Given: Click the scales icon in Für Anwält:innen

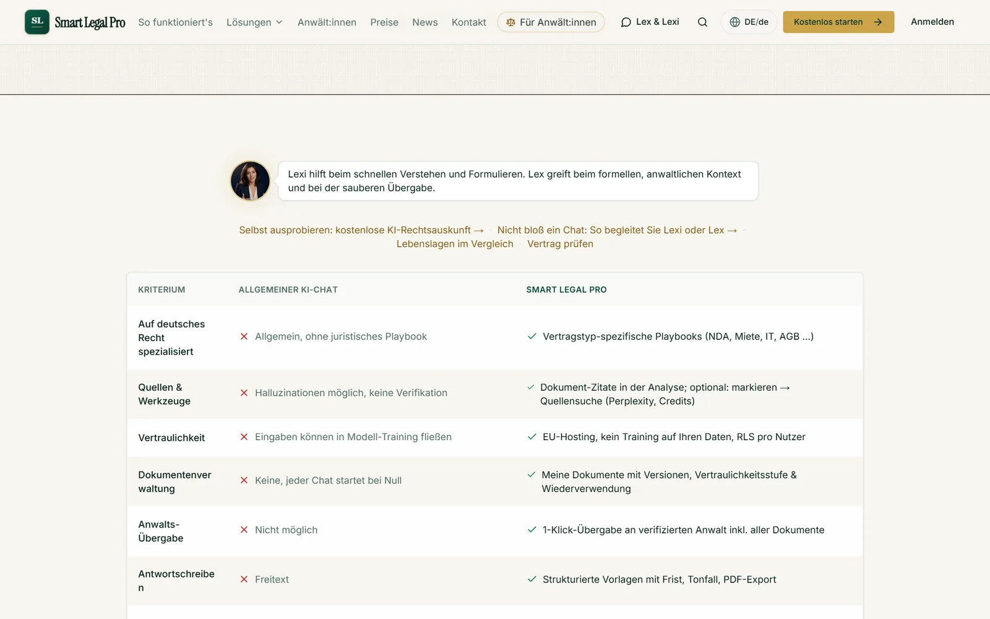Looking at the screenshot, I should [510, 22].
